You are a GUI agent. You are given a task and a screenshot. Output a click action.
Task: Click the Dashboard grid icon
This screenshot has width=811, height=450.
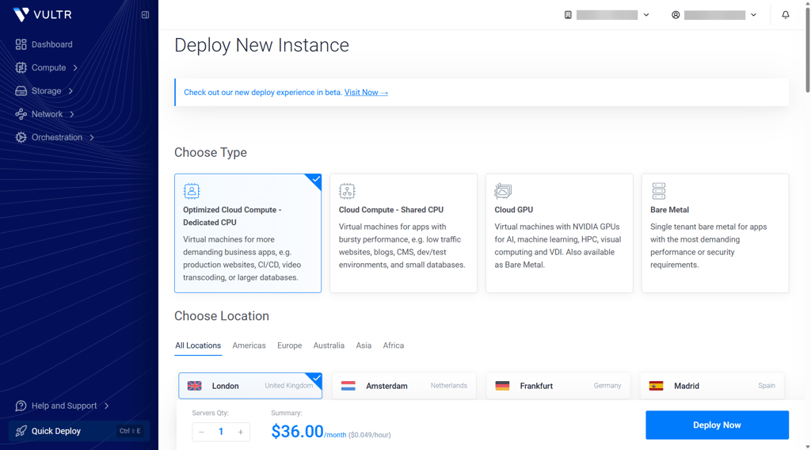click(x=21, y=44)
